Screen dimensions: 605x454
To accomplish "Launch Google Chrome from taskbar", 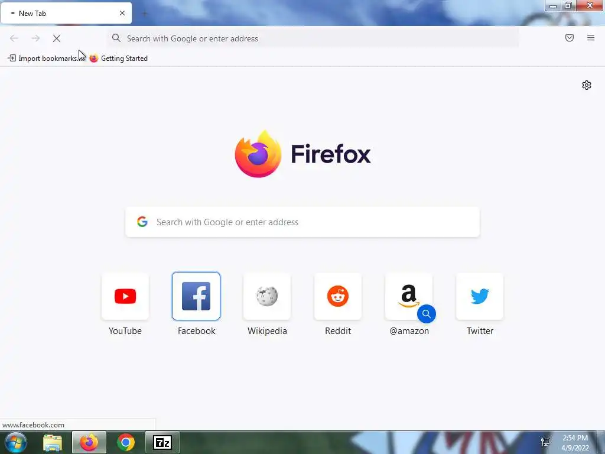I will [x=126, y=442].
